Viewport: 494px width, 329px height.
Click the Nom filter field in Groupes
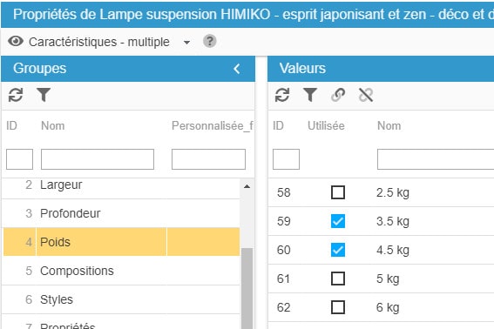[x=98, y=159]
